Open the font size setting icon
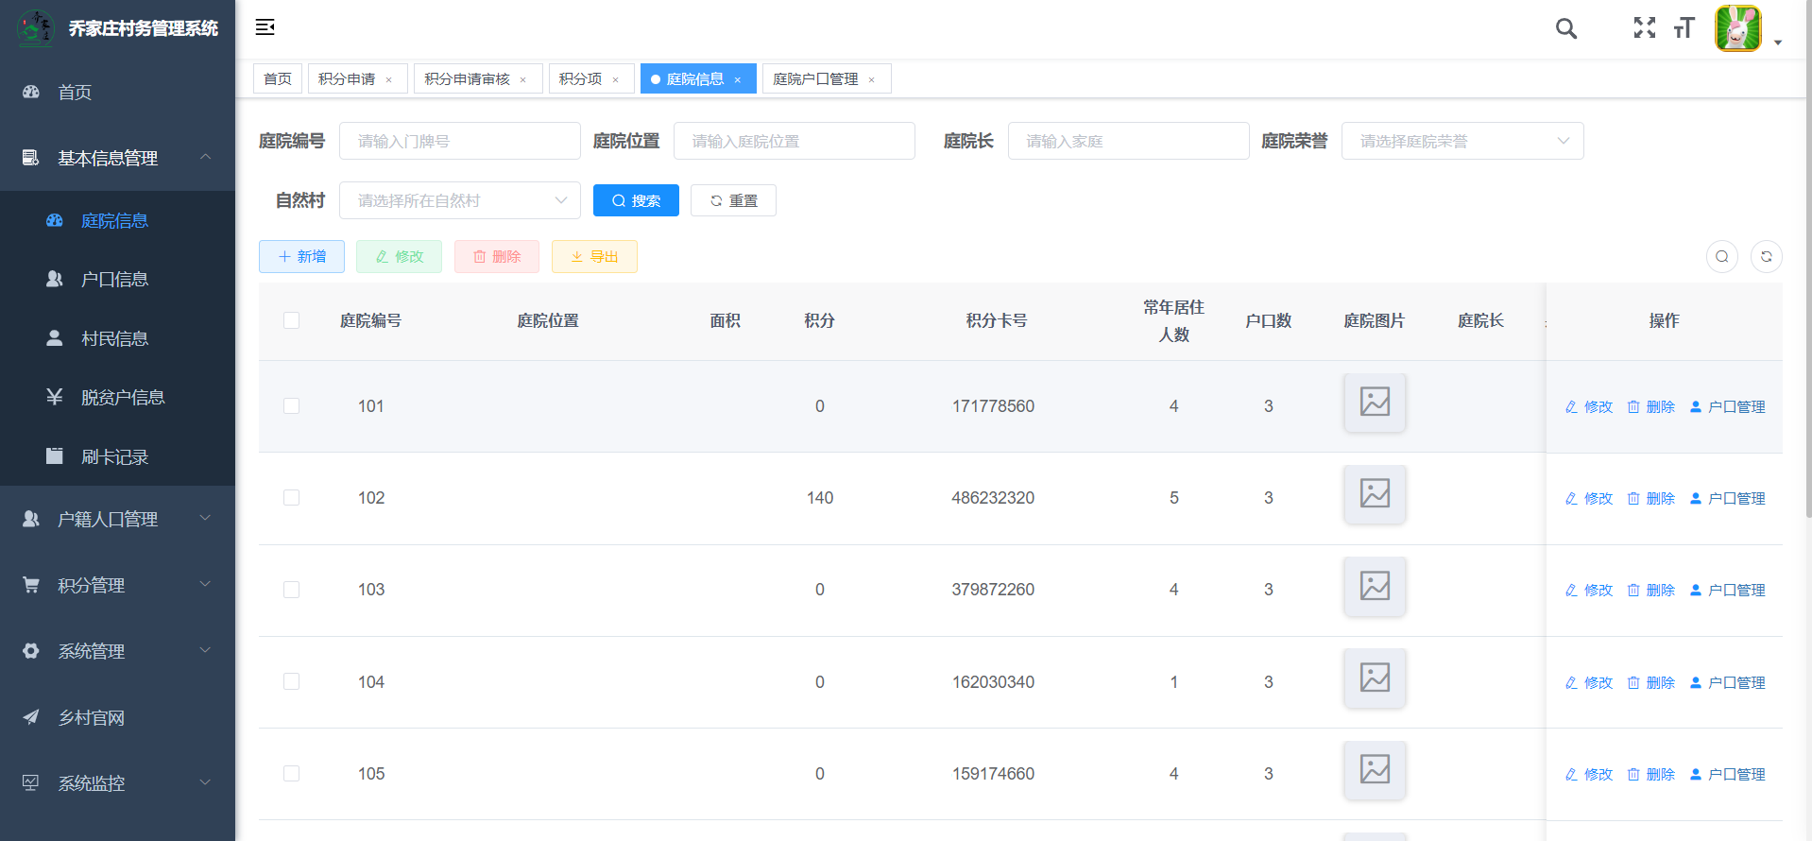This screenshot has width=1812, height=841. [x=1684, y=28]
